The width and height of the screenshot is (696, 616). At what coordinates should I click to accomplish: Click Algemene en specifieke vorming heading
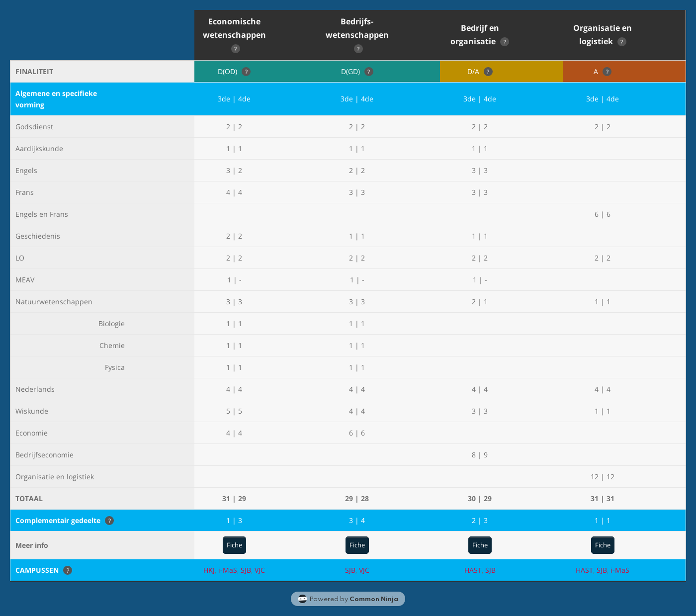(x=56, y=99)
